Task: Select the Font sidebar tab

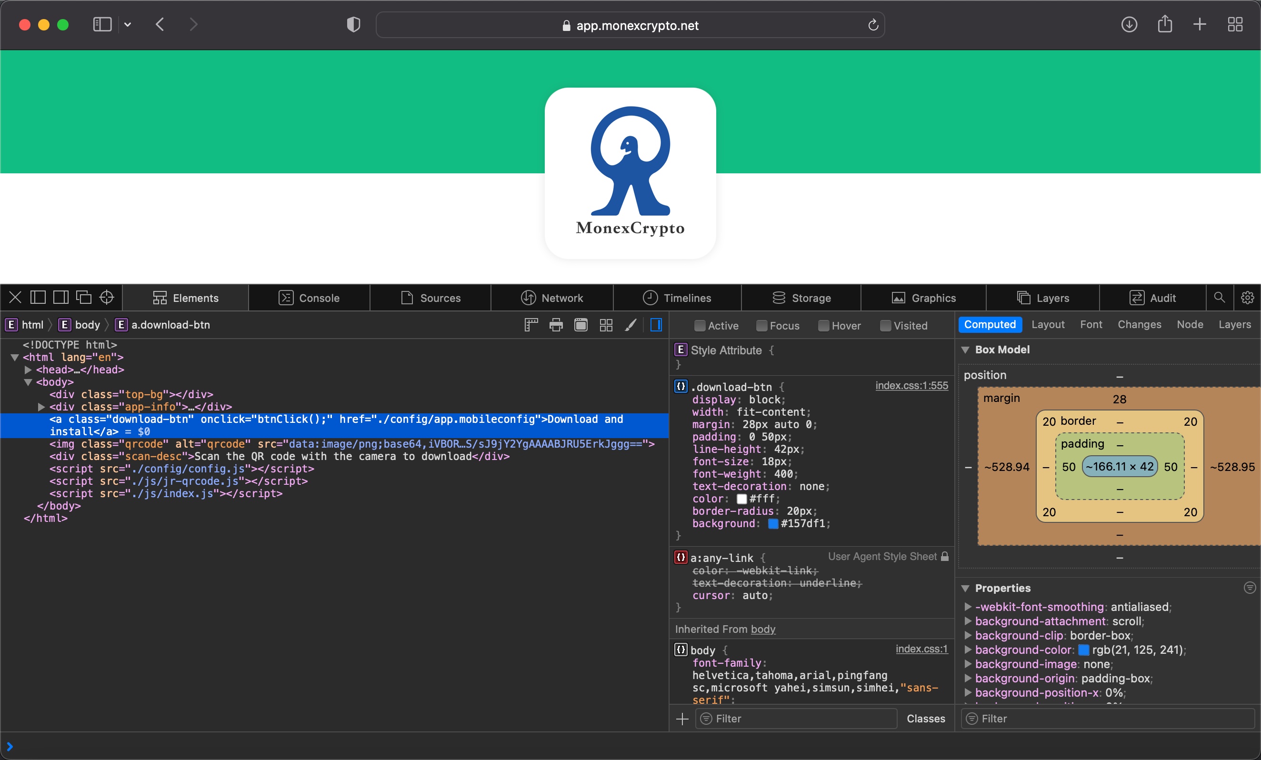Action: click(x=1091, y=324)
